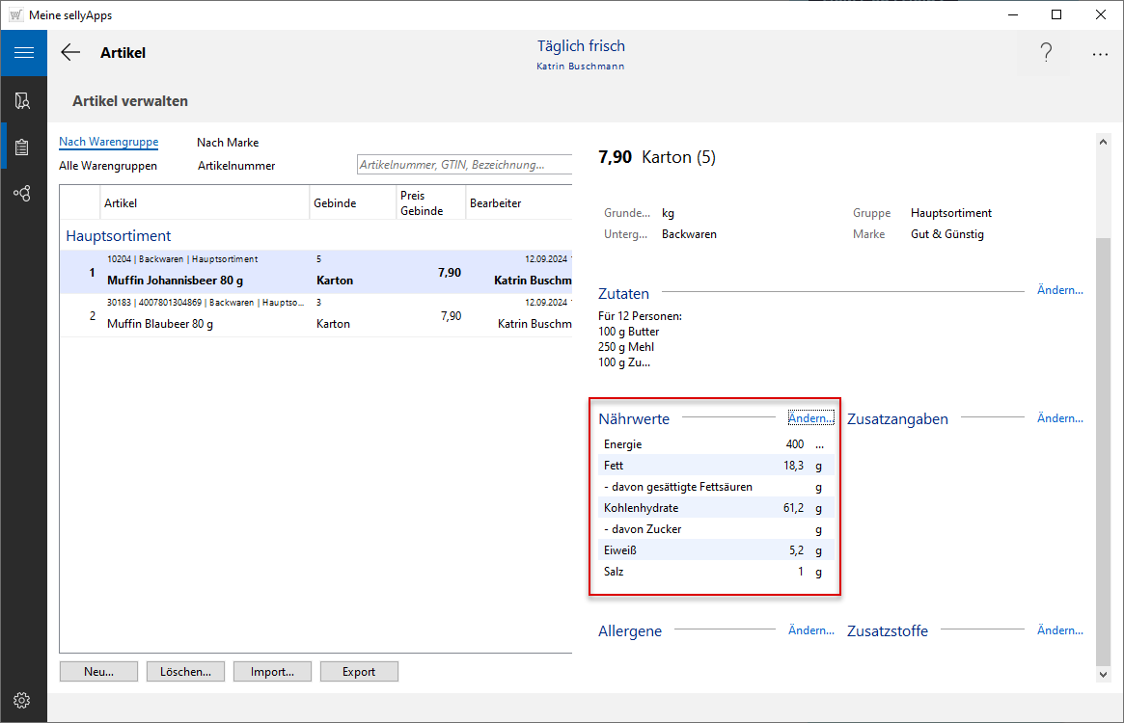Open the settings gear in sidebar
1124x723 pixels.
pyautogui.click(x=23, y=700)
